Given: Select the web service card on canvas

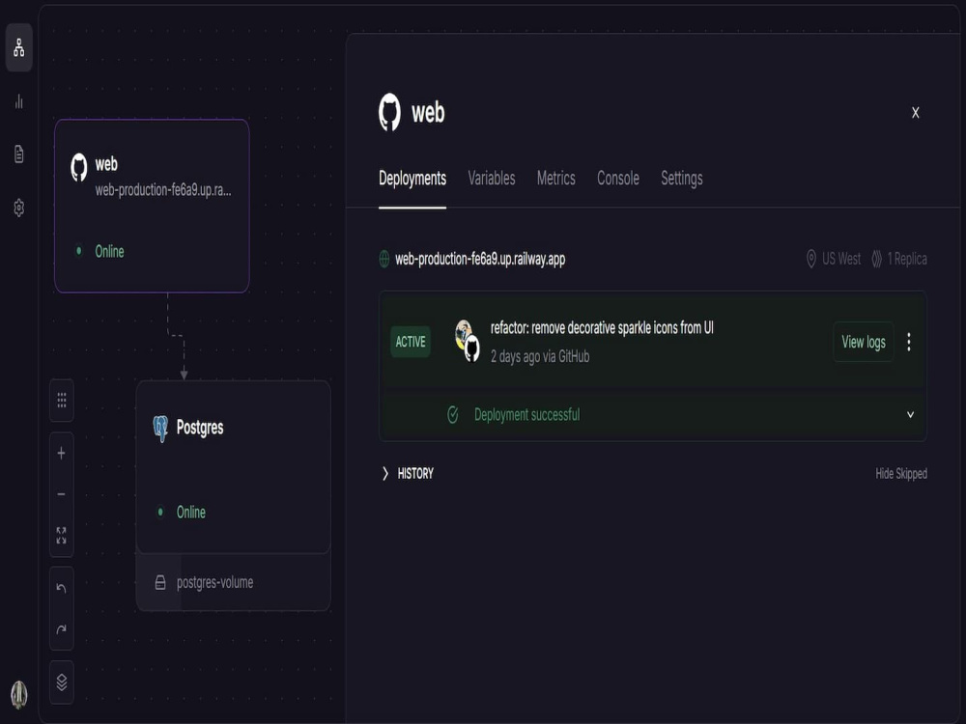Looking at the screenshot, I should 153,206.
